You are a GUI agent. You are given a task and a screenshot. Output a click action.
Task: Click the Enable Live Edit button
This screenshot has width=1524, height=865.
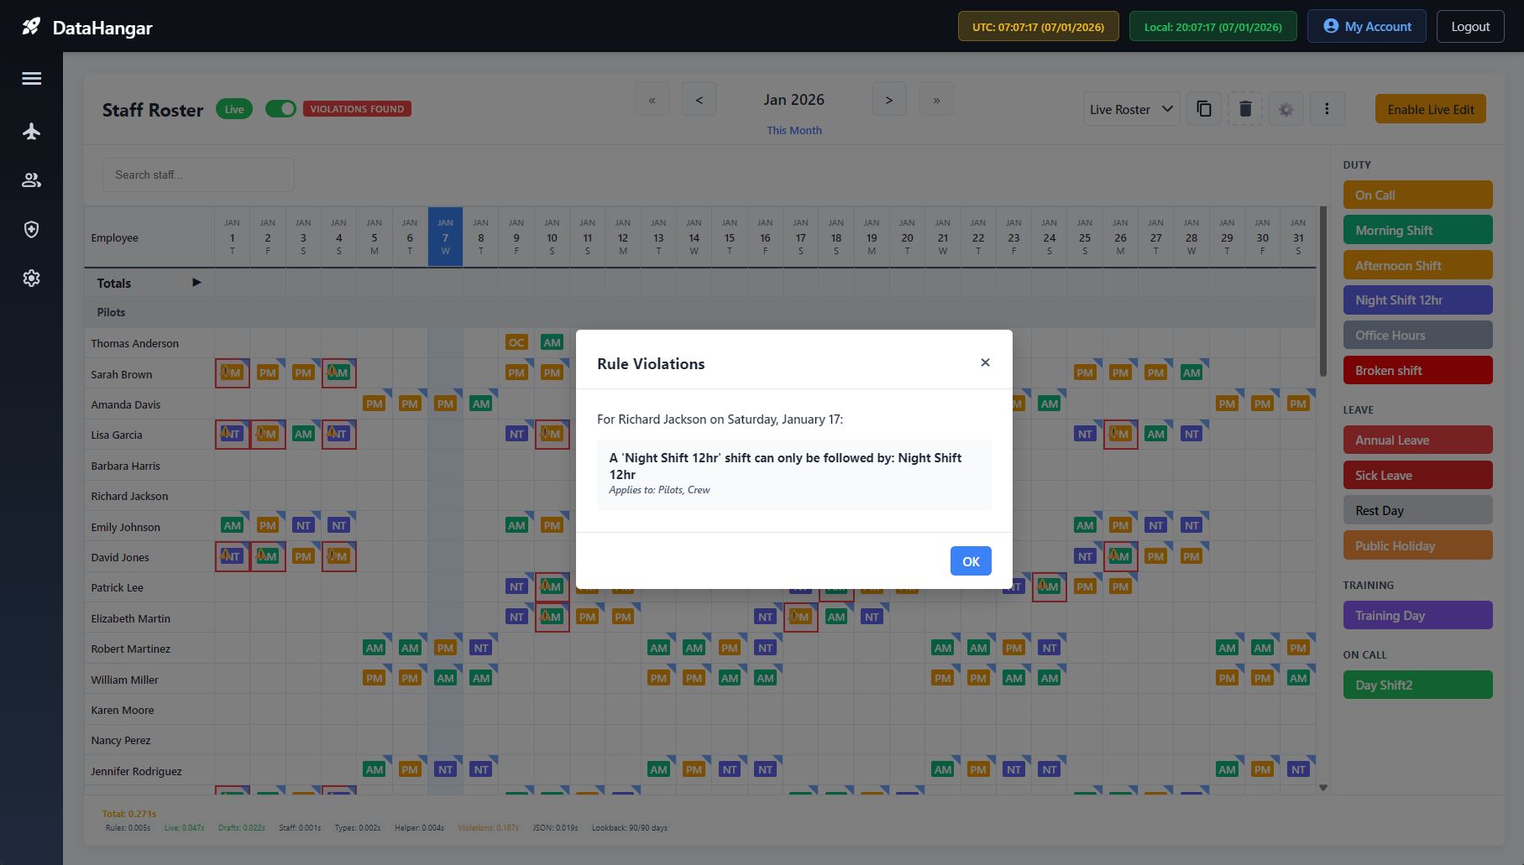click(1430, 109)
